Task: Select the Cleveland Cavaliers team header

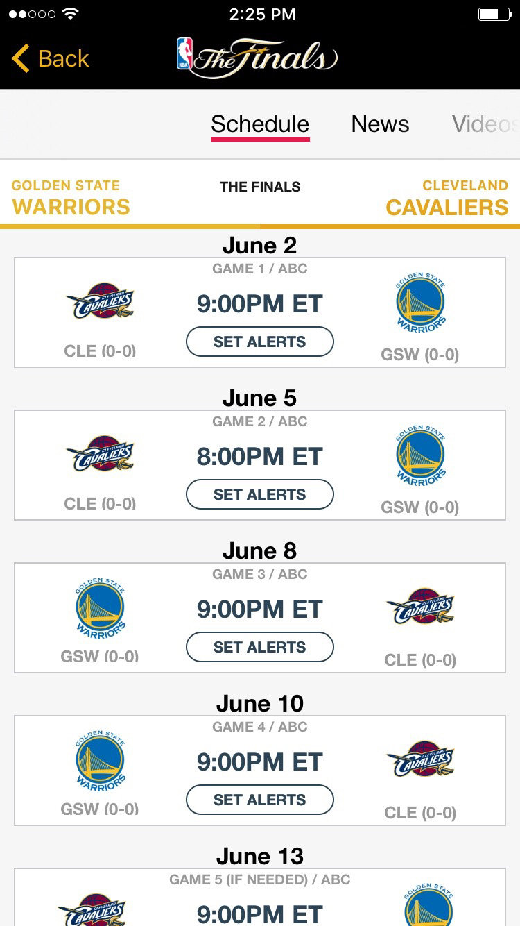Action: point(447,198)
